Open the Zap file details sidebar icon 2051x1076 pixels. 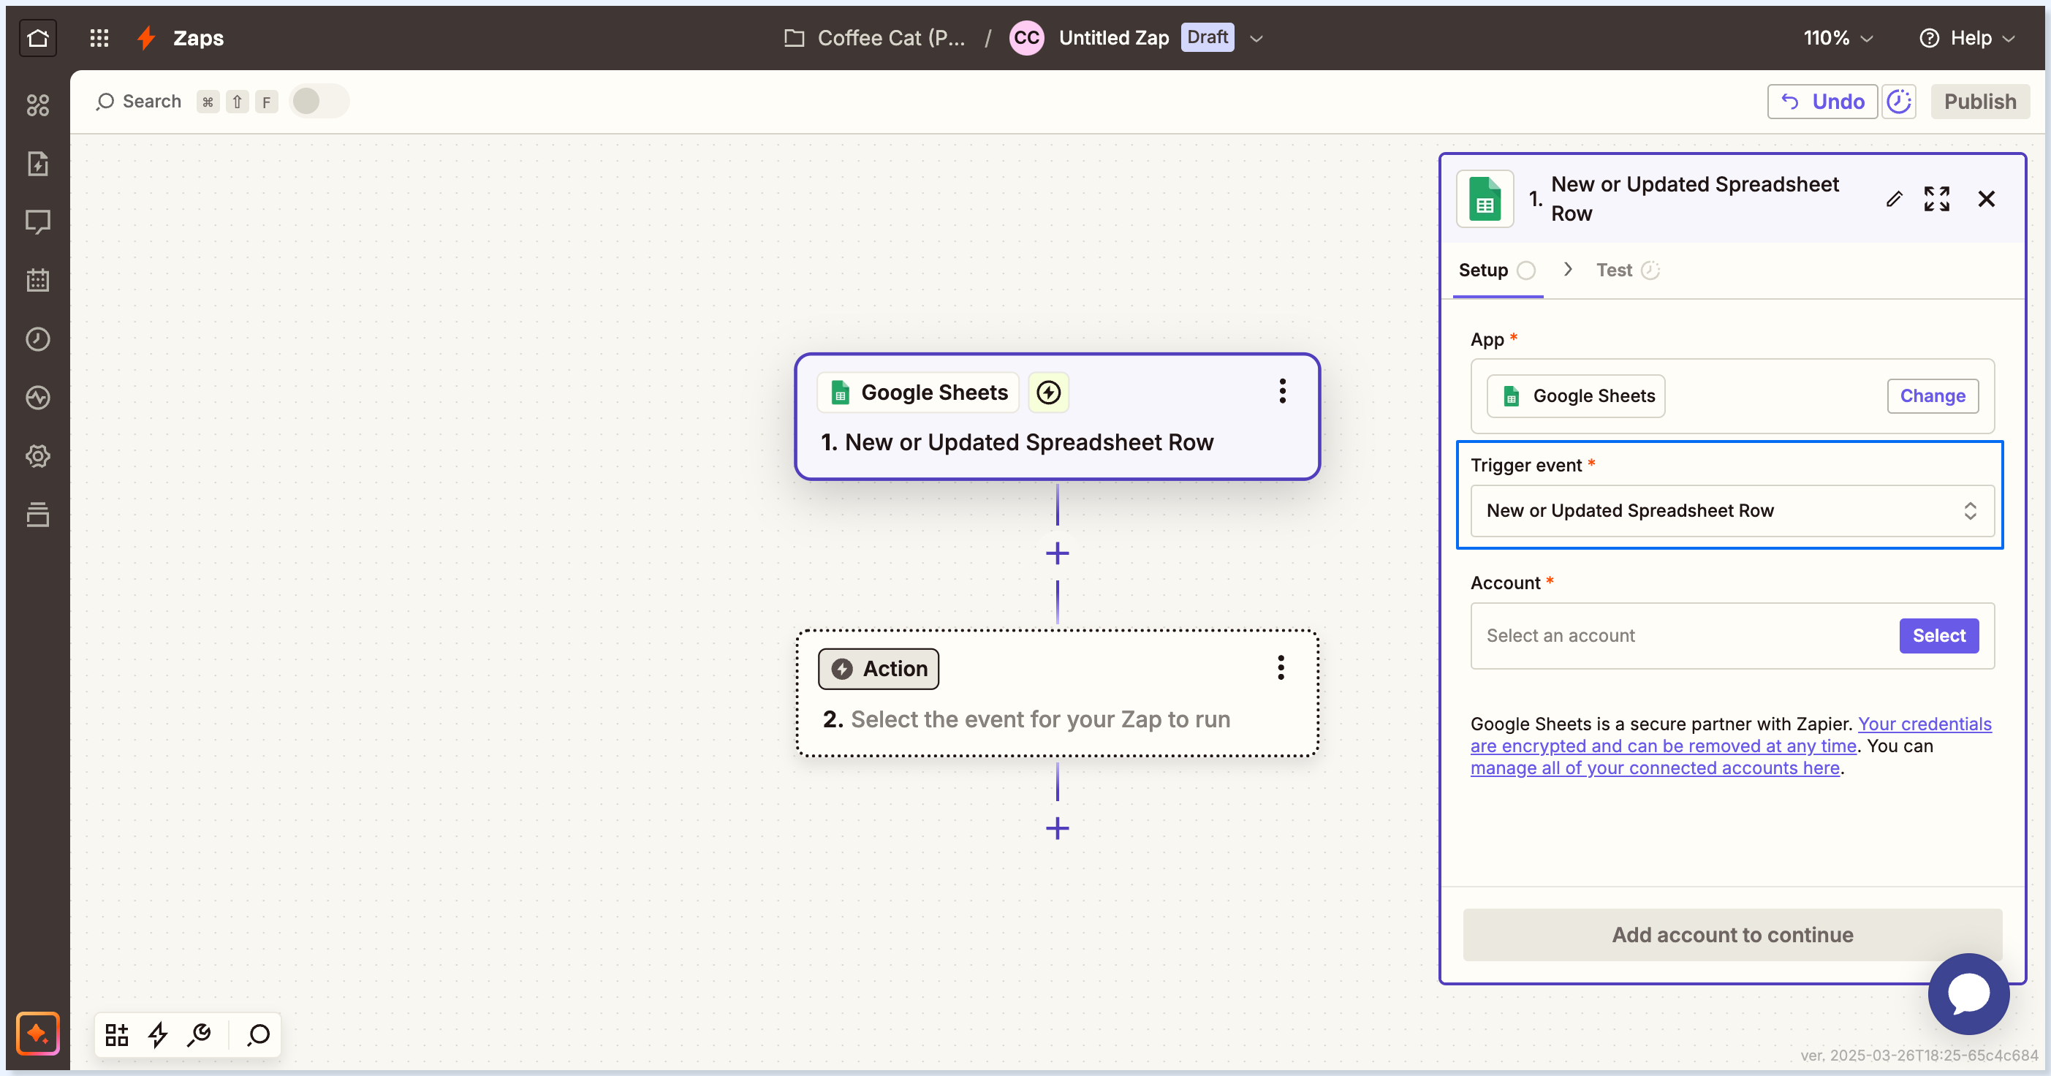(37, 163)
